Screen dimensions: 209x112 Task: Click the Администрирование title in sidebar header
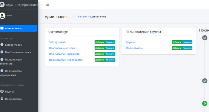[22, 5]
